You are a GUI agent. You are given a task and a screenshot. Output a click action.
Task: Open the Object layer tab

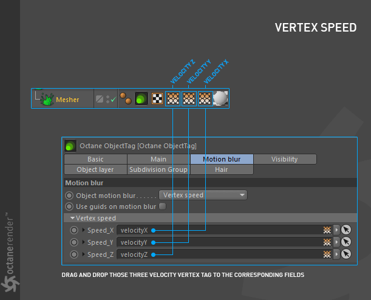(x=95, y=169)
